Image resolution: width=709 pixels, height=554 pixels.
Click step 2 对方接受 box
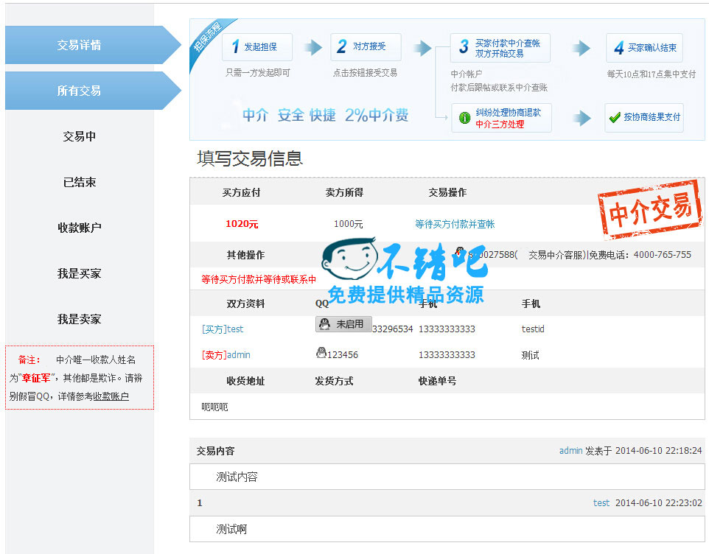366,47
